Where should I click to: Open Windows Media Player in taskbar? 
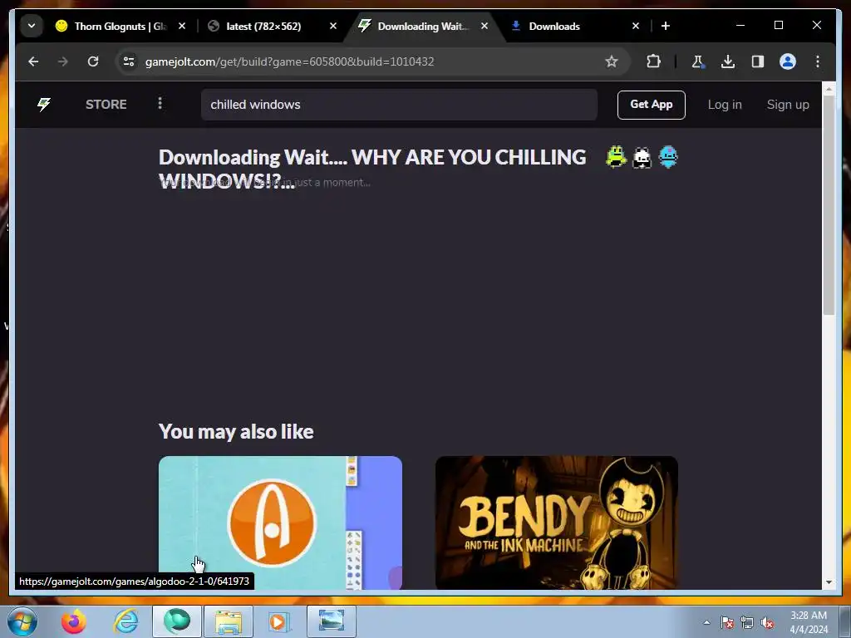[x=279, y=621]
